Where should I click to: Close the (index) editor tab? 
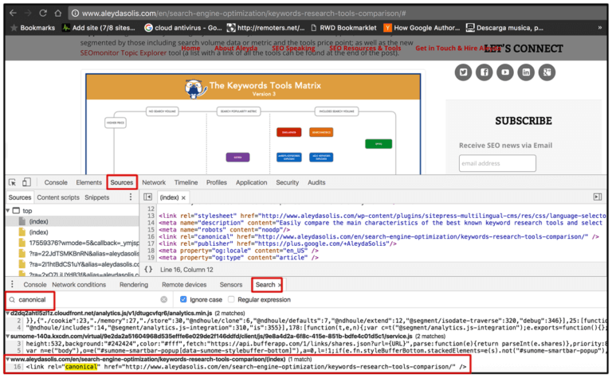(183, 198)
